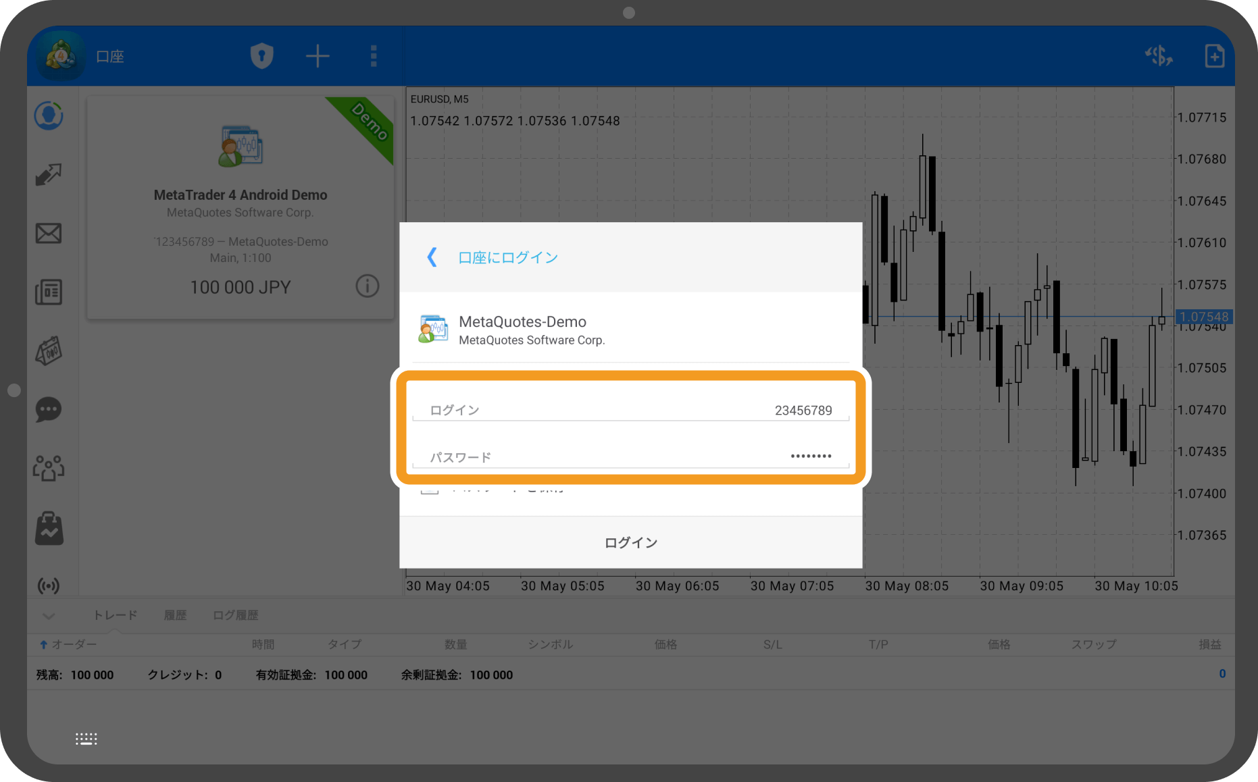Open the MetaTrader 4 Android Demo account card
This screenshot has height=782, width=1258.
241,207
